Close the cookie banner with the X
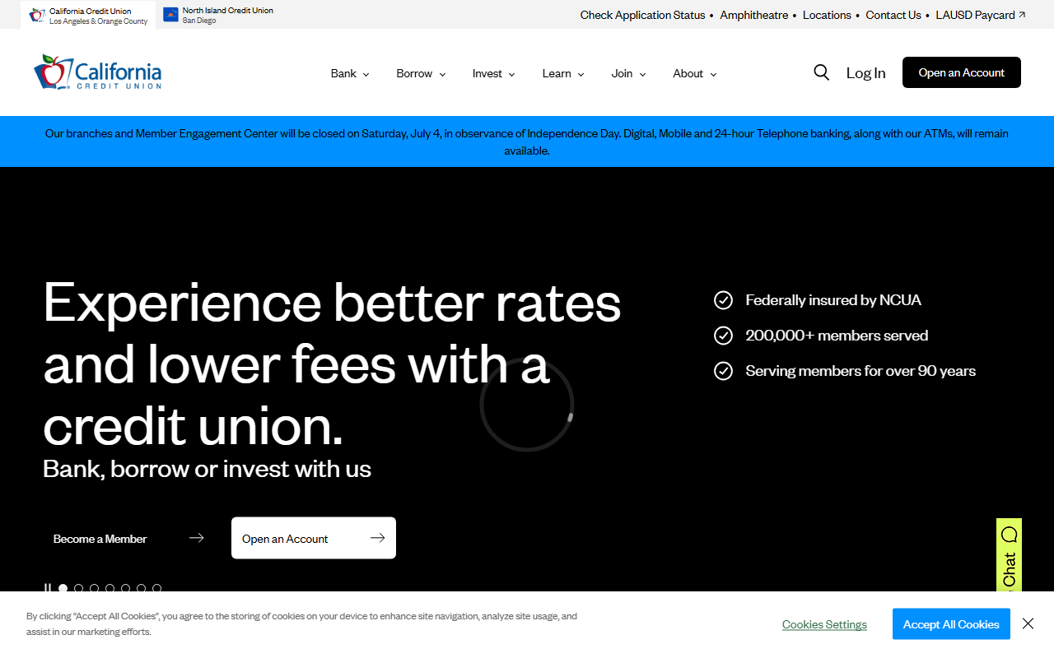 (x=1028, y=623)
